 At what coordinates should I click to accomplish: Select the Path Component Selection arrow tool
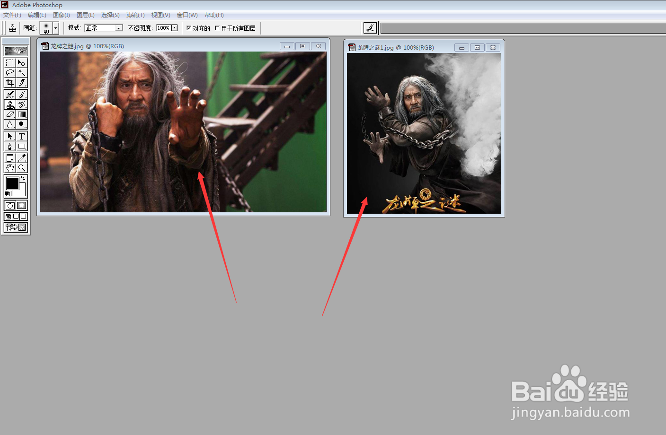click(10, 136)
